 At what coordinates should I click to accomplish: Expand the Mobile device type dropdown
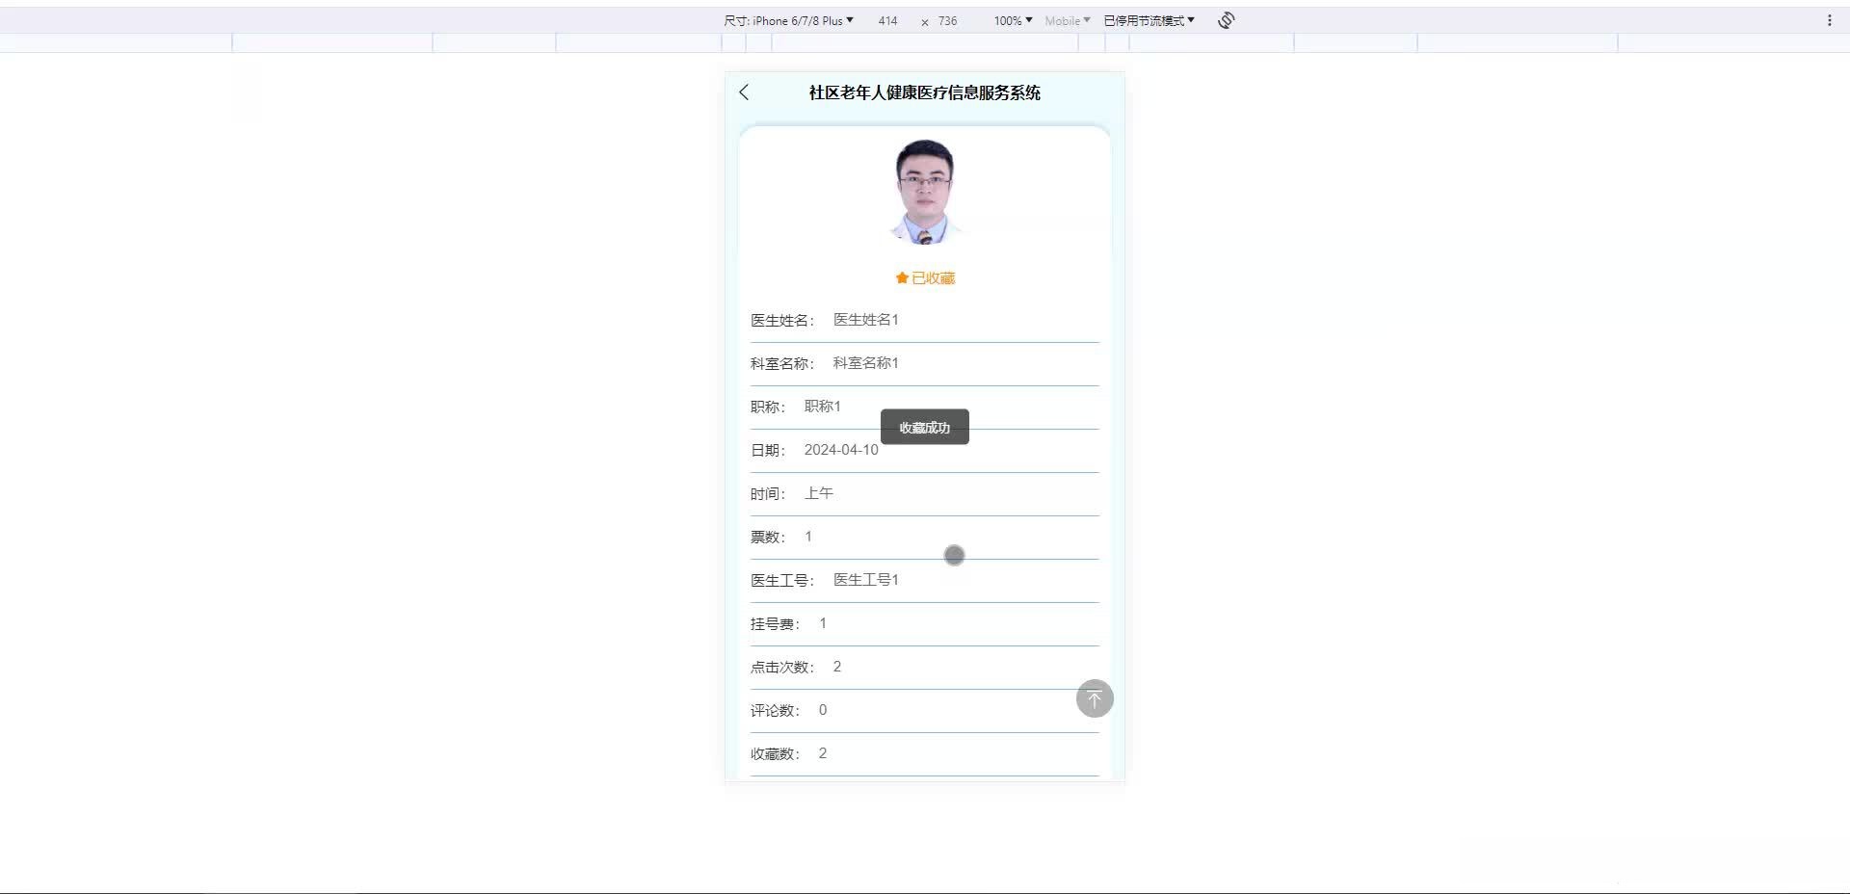point(1067,19)
